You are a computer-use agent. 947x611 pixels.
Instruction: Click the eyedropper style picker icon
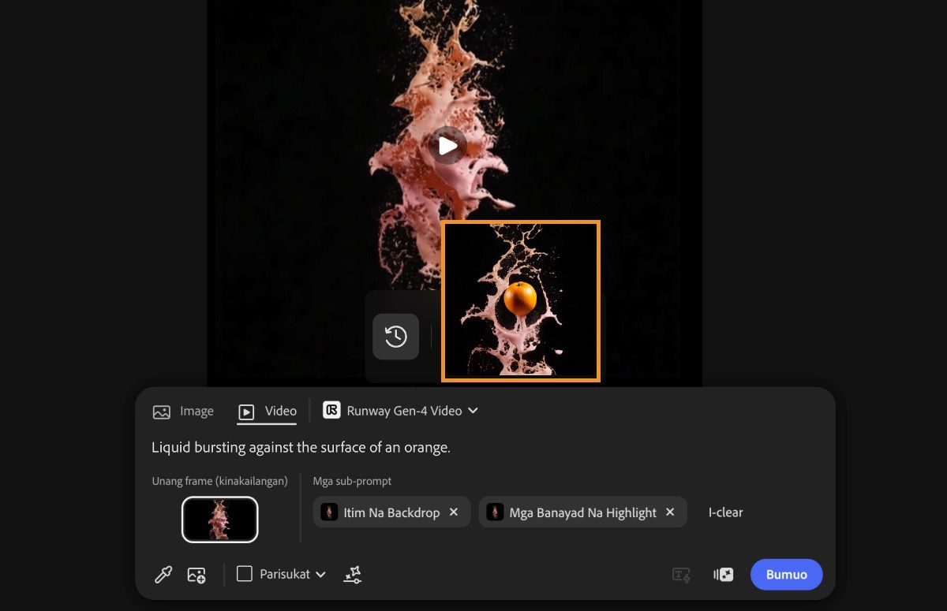[x=163, y=575]
